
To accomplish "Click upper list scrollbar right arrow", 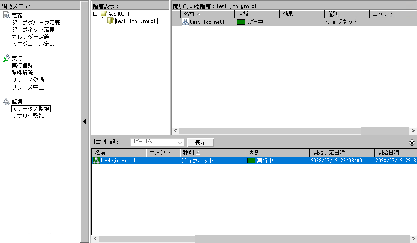I will point(413,131).
